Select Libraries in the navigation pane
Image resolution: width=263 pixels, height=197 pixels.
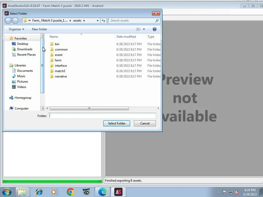click(20, 65)
